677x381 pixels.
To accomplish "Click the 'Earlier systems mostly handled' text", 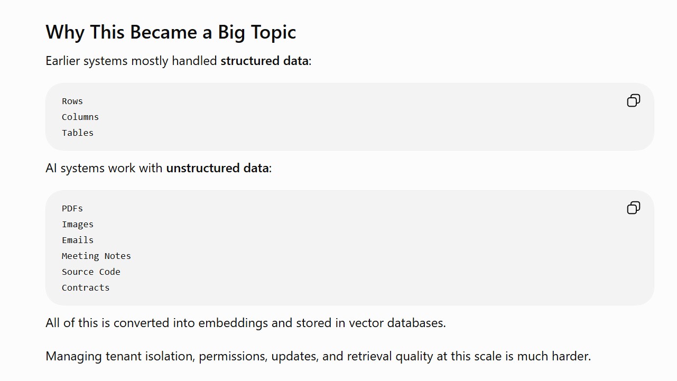I will click(x=132, y=61).
